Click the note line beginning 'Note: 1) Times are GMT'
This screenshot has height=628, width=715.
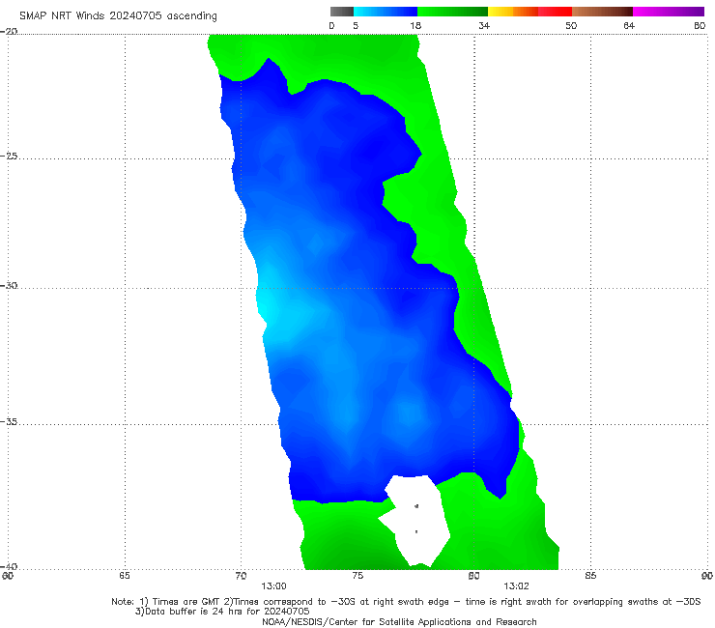[406, 602]
